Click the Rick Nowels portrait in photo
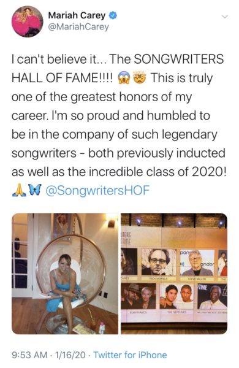Viewport: 239px width, 368px height. point(159,262)
